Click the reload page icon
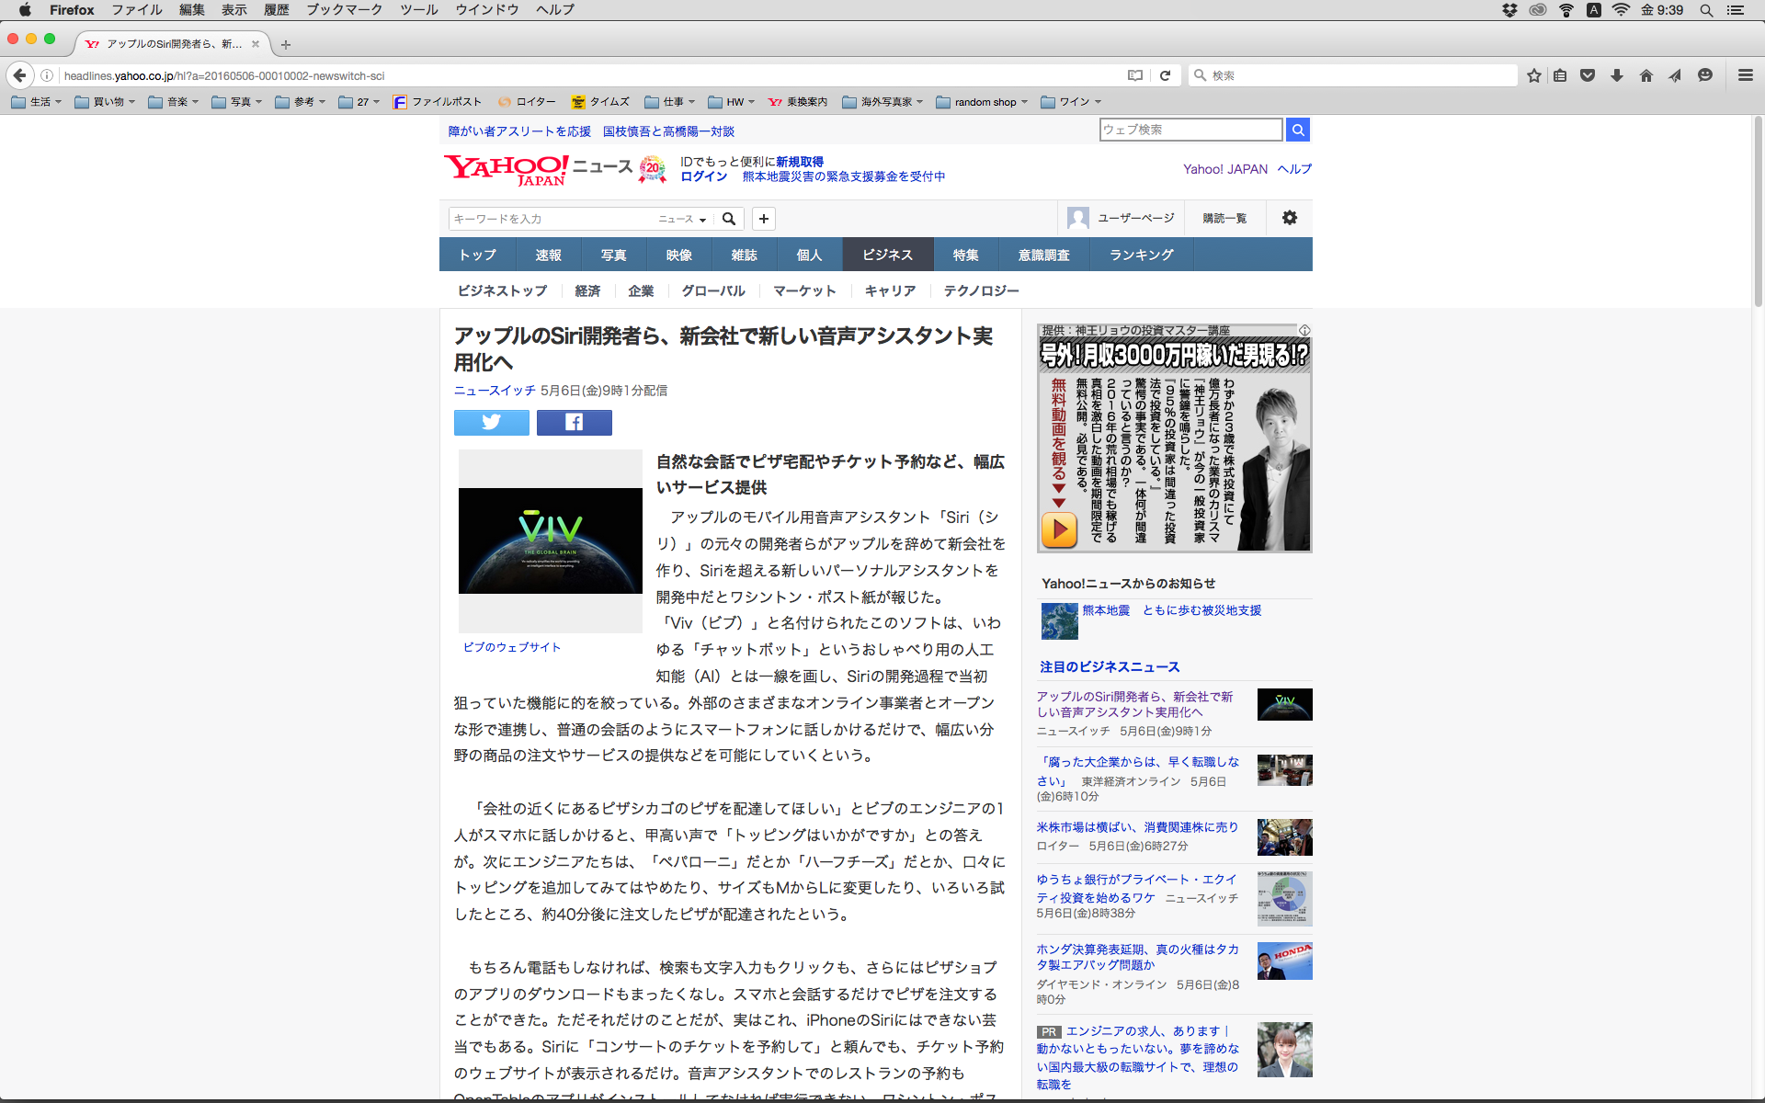1765x1103 pixels. [1165, 75]
